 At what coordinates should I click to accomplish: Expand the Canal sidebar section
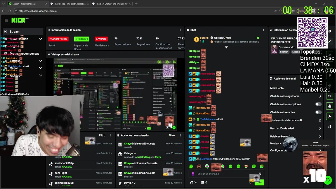(x=40, y=68)
